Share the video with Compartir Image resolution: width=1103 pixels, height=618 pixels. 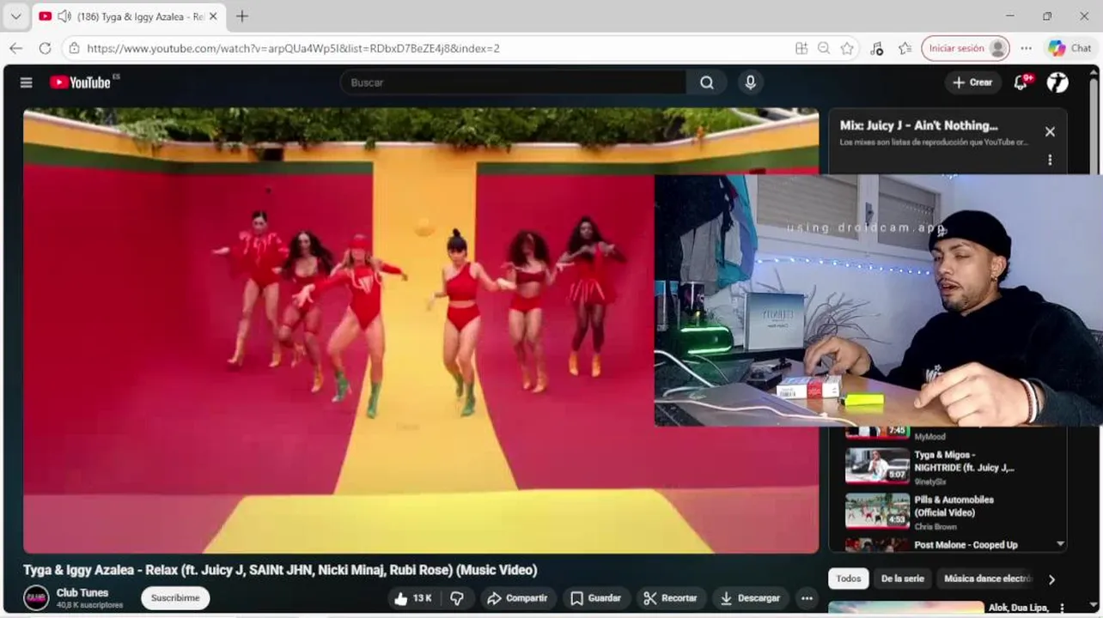coord(517,598)
